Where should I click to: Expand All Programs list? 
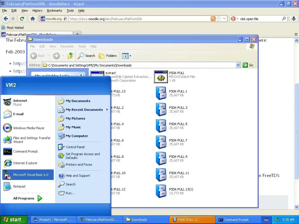[28, 198]
